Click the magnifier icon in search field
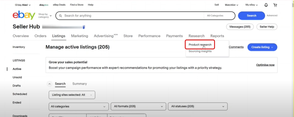 click(60, 16)
